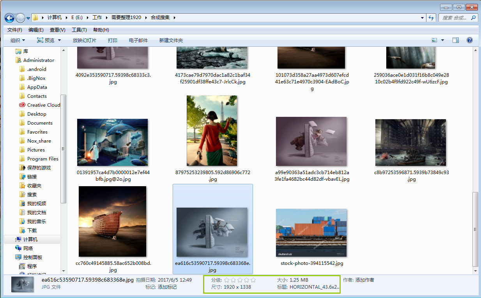Image resolution: width=481 pixels, height=298 pixels.
Task: Toggle the preview pane icon
Action: click(x=456, y=40)
